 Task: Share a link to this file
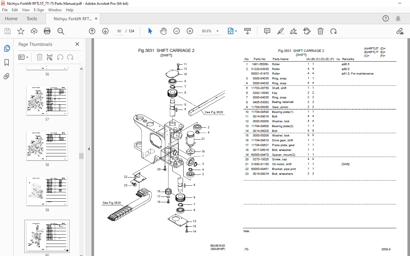[400, 31]
